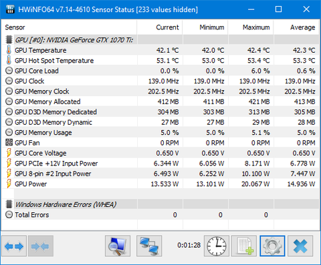Click the 0:01:28 elapsed time readout

[189, 245]
